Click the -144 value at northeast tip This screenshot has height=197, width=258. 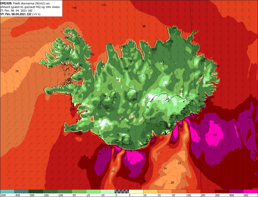(173, 28)
